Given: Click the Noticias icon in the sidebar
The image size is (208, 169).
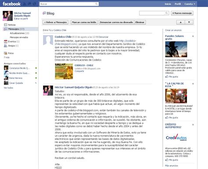Looking at the screenshot, I should [x=6, y=25].
